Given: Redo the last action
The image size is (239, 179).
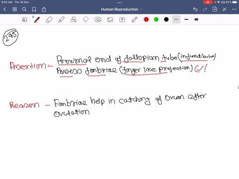Looking at the screenshot, I should point(205,9).
